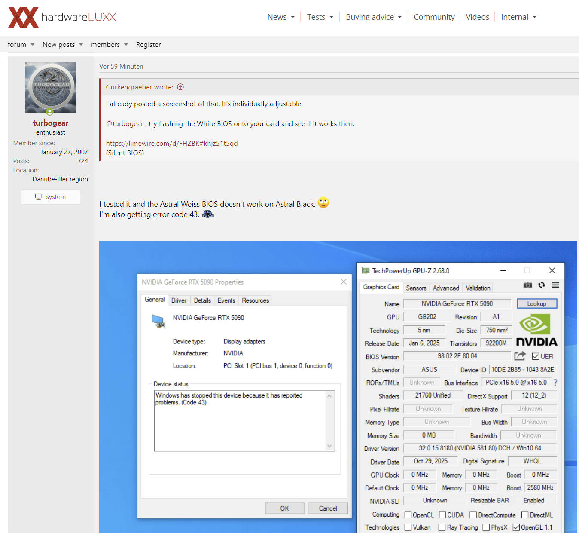Expand the New posts dropdown
The height and width of the screenshot is (533, 579).
pos(62,45)
